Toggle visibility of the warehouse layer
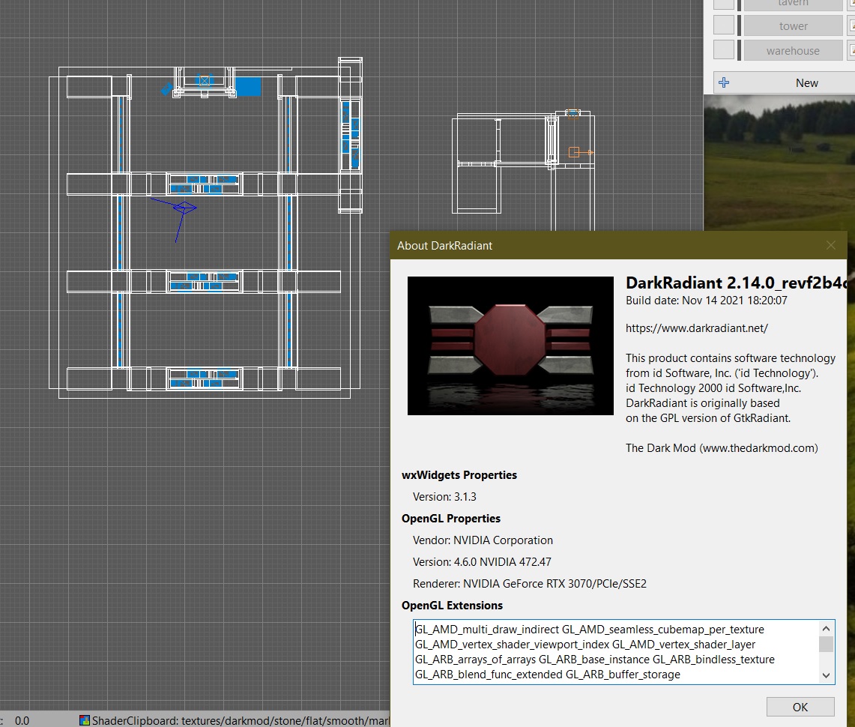 tap(723, 50)
